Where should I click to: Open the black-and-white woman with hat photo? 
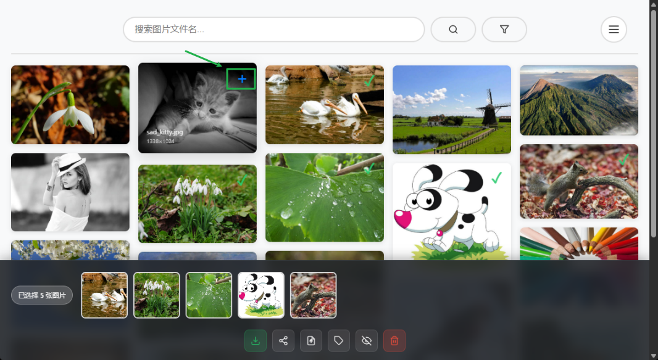tap(70, 192)
